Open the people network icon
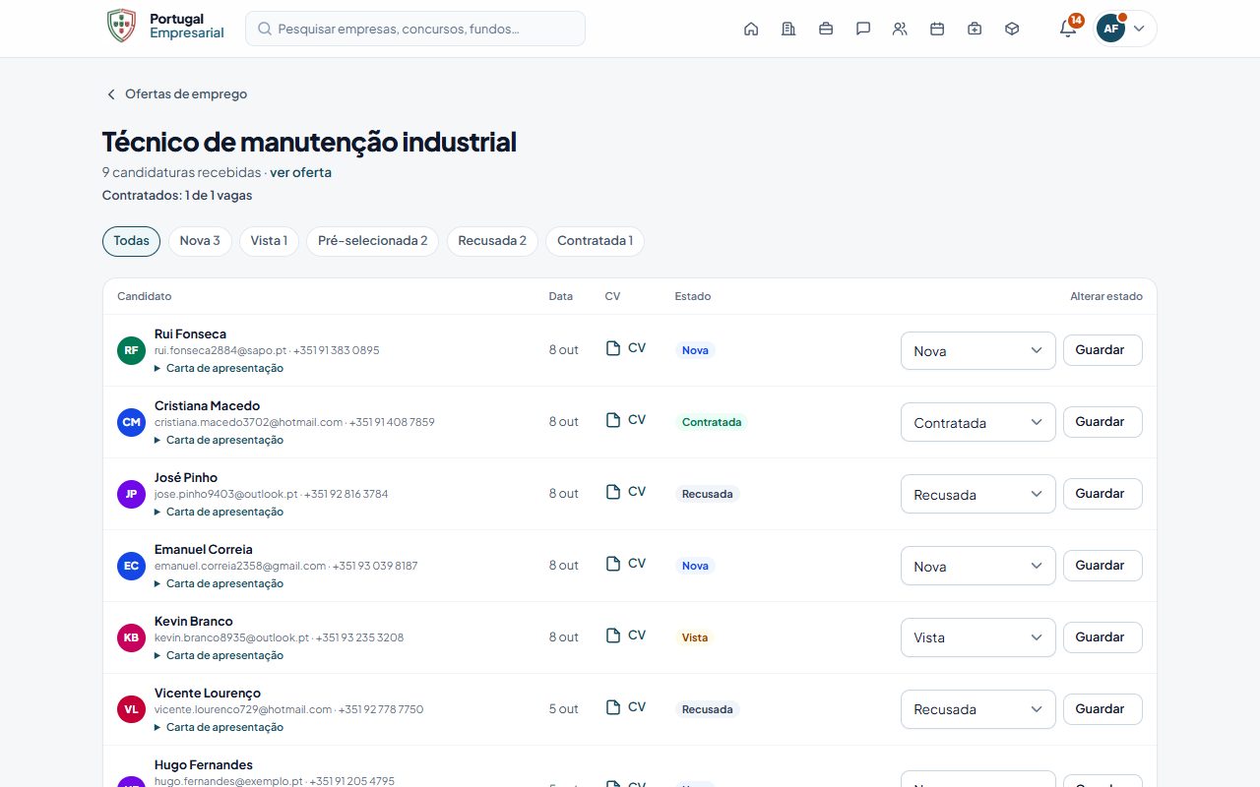This screenshot has width=1260, height=787. click(x=900, y=29)
